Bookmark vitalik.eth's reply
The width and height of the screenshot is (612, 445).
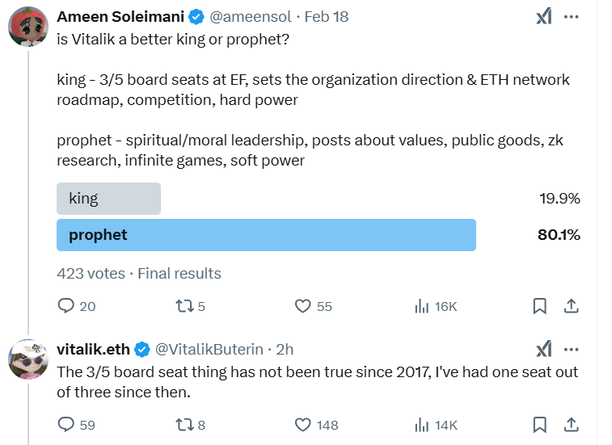(540, 425)
